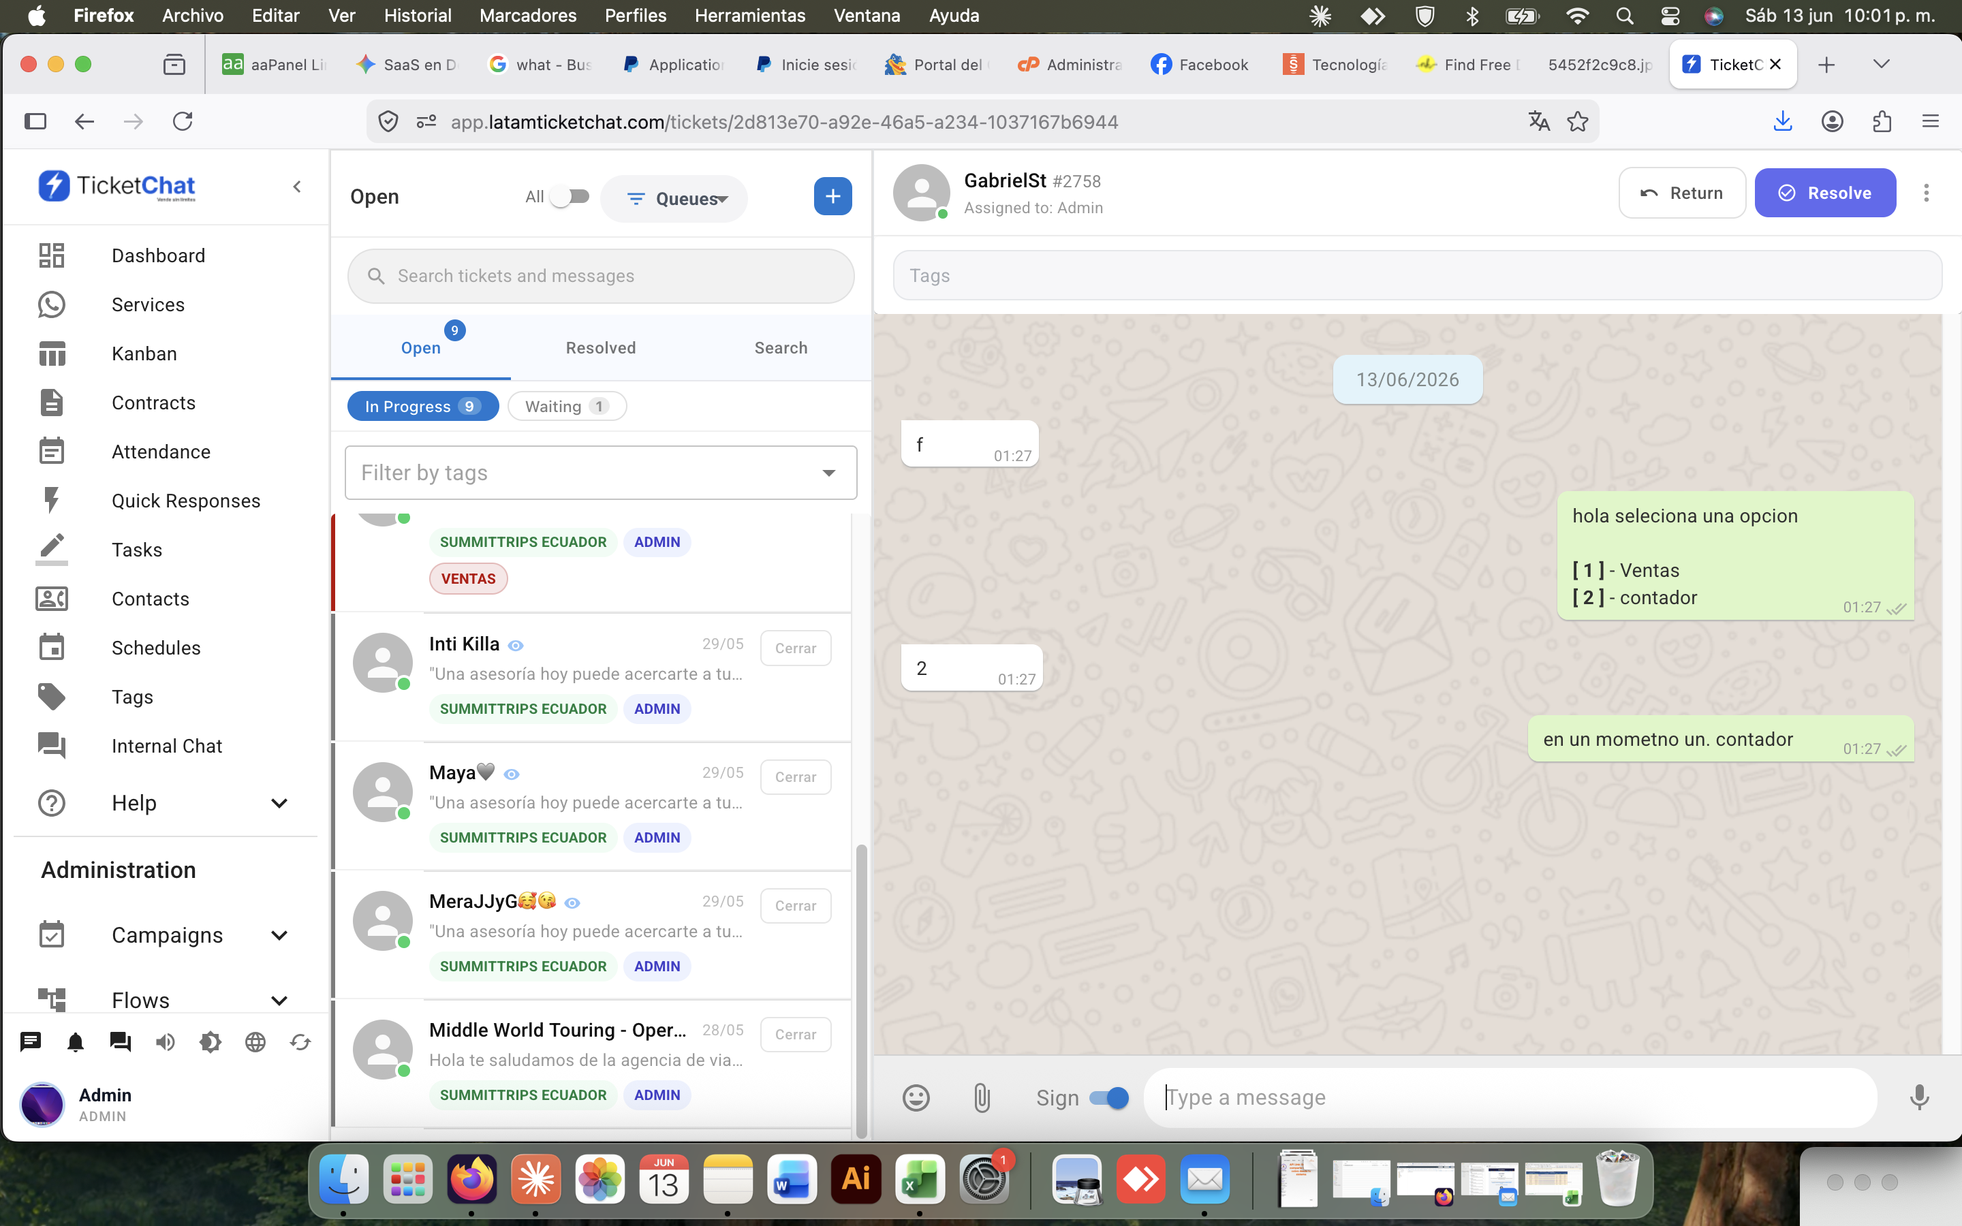Focus the Search tickets and messages field
Viewport: 1962px width, 1226px height.
pos(601,276)
